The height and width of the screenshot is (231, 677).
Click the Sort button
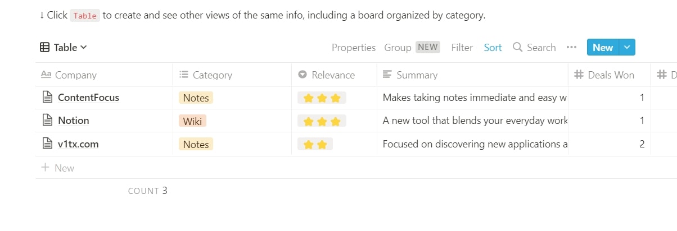pyautogui.click(x=493, y=48)
